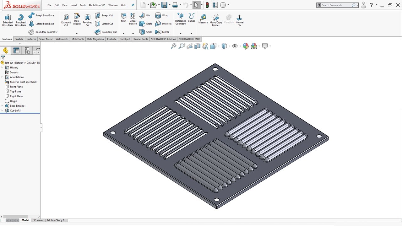Open the Tools menu

coord(83,5)
